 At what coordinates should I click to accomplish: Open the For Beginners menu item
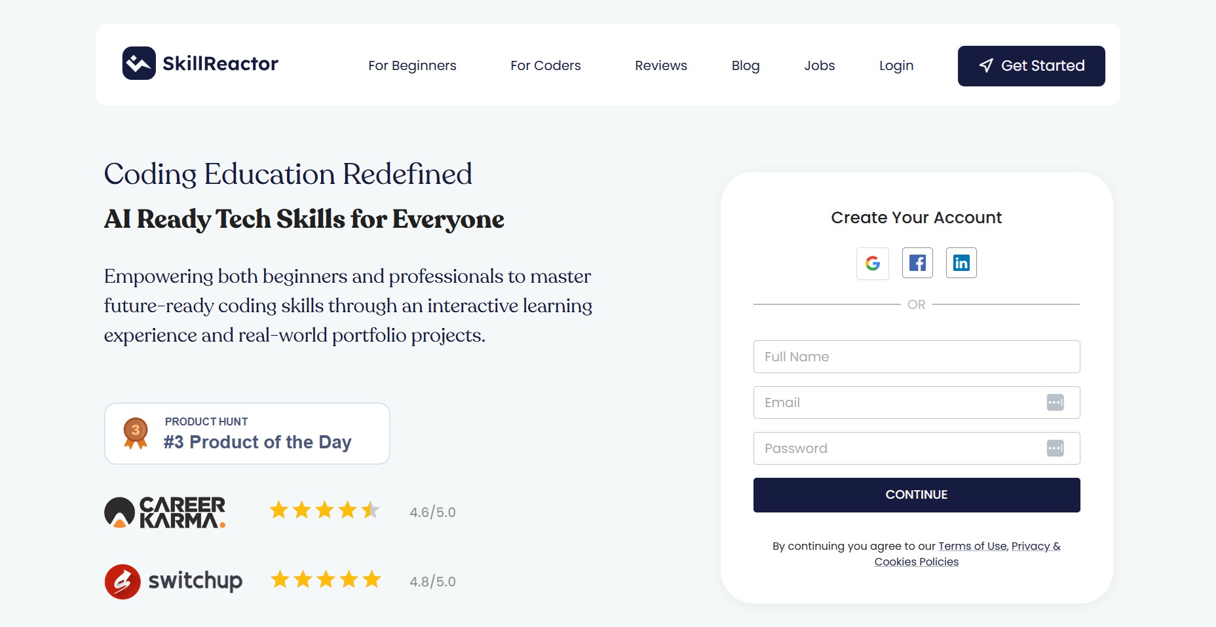(x=412, y=65)
